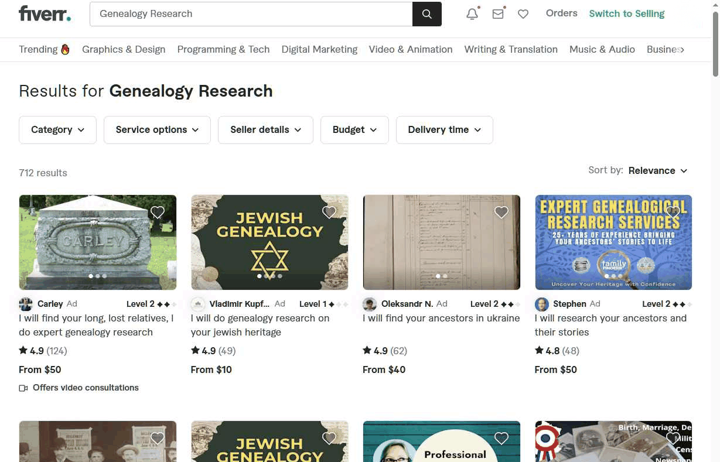Click Oleksandr thumbnail carousel dots

point(442,276)
